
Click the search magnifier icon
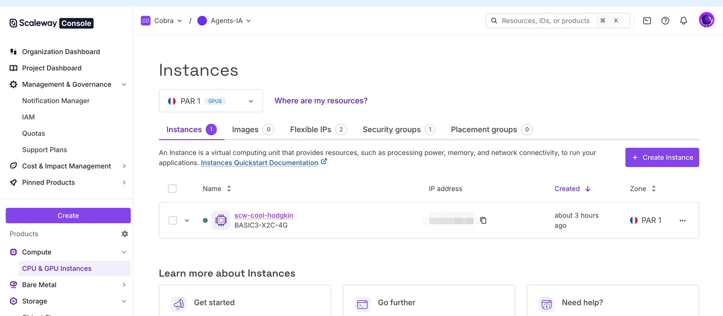click(494, 21)
